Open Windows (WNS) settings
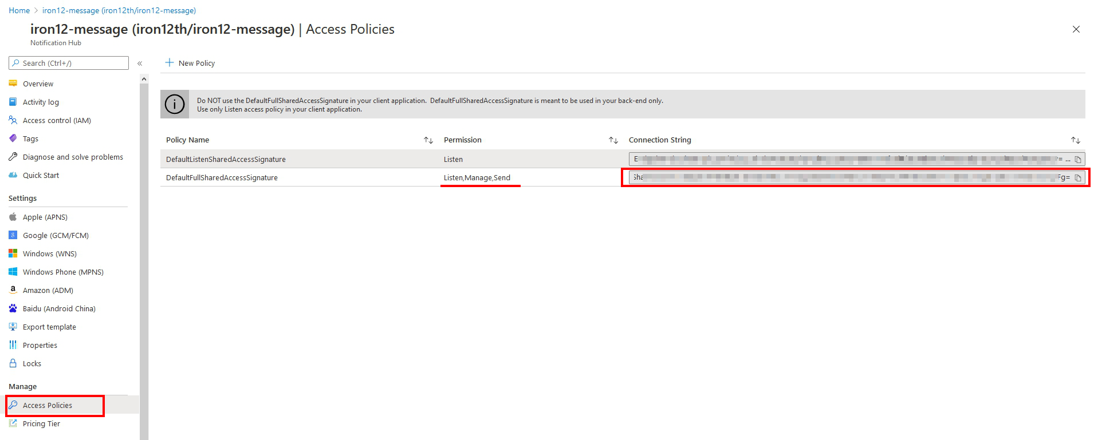1094x440 pixels. [50, 253]
